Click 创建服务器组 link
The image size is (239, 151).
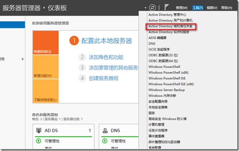coord(103,78)
